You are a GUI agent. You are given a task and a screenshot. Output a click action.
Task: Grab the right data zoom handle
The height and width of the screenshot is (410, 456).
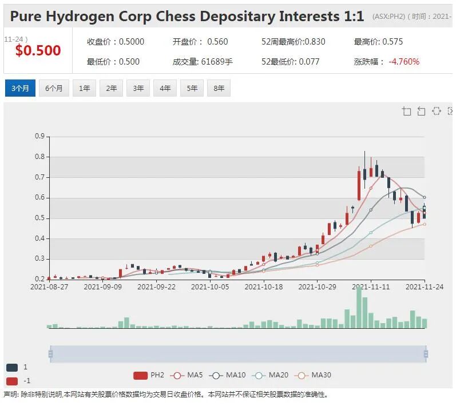426,354
